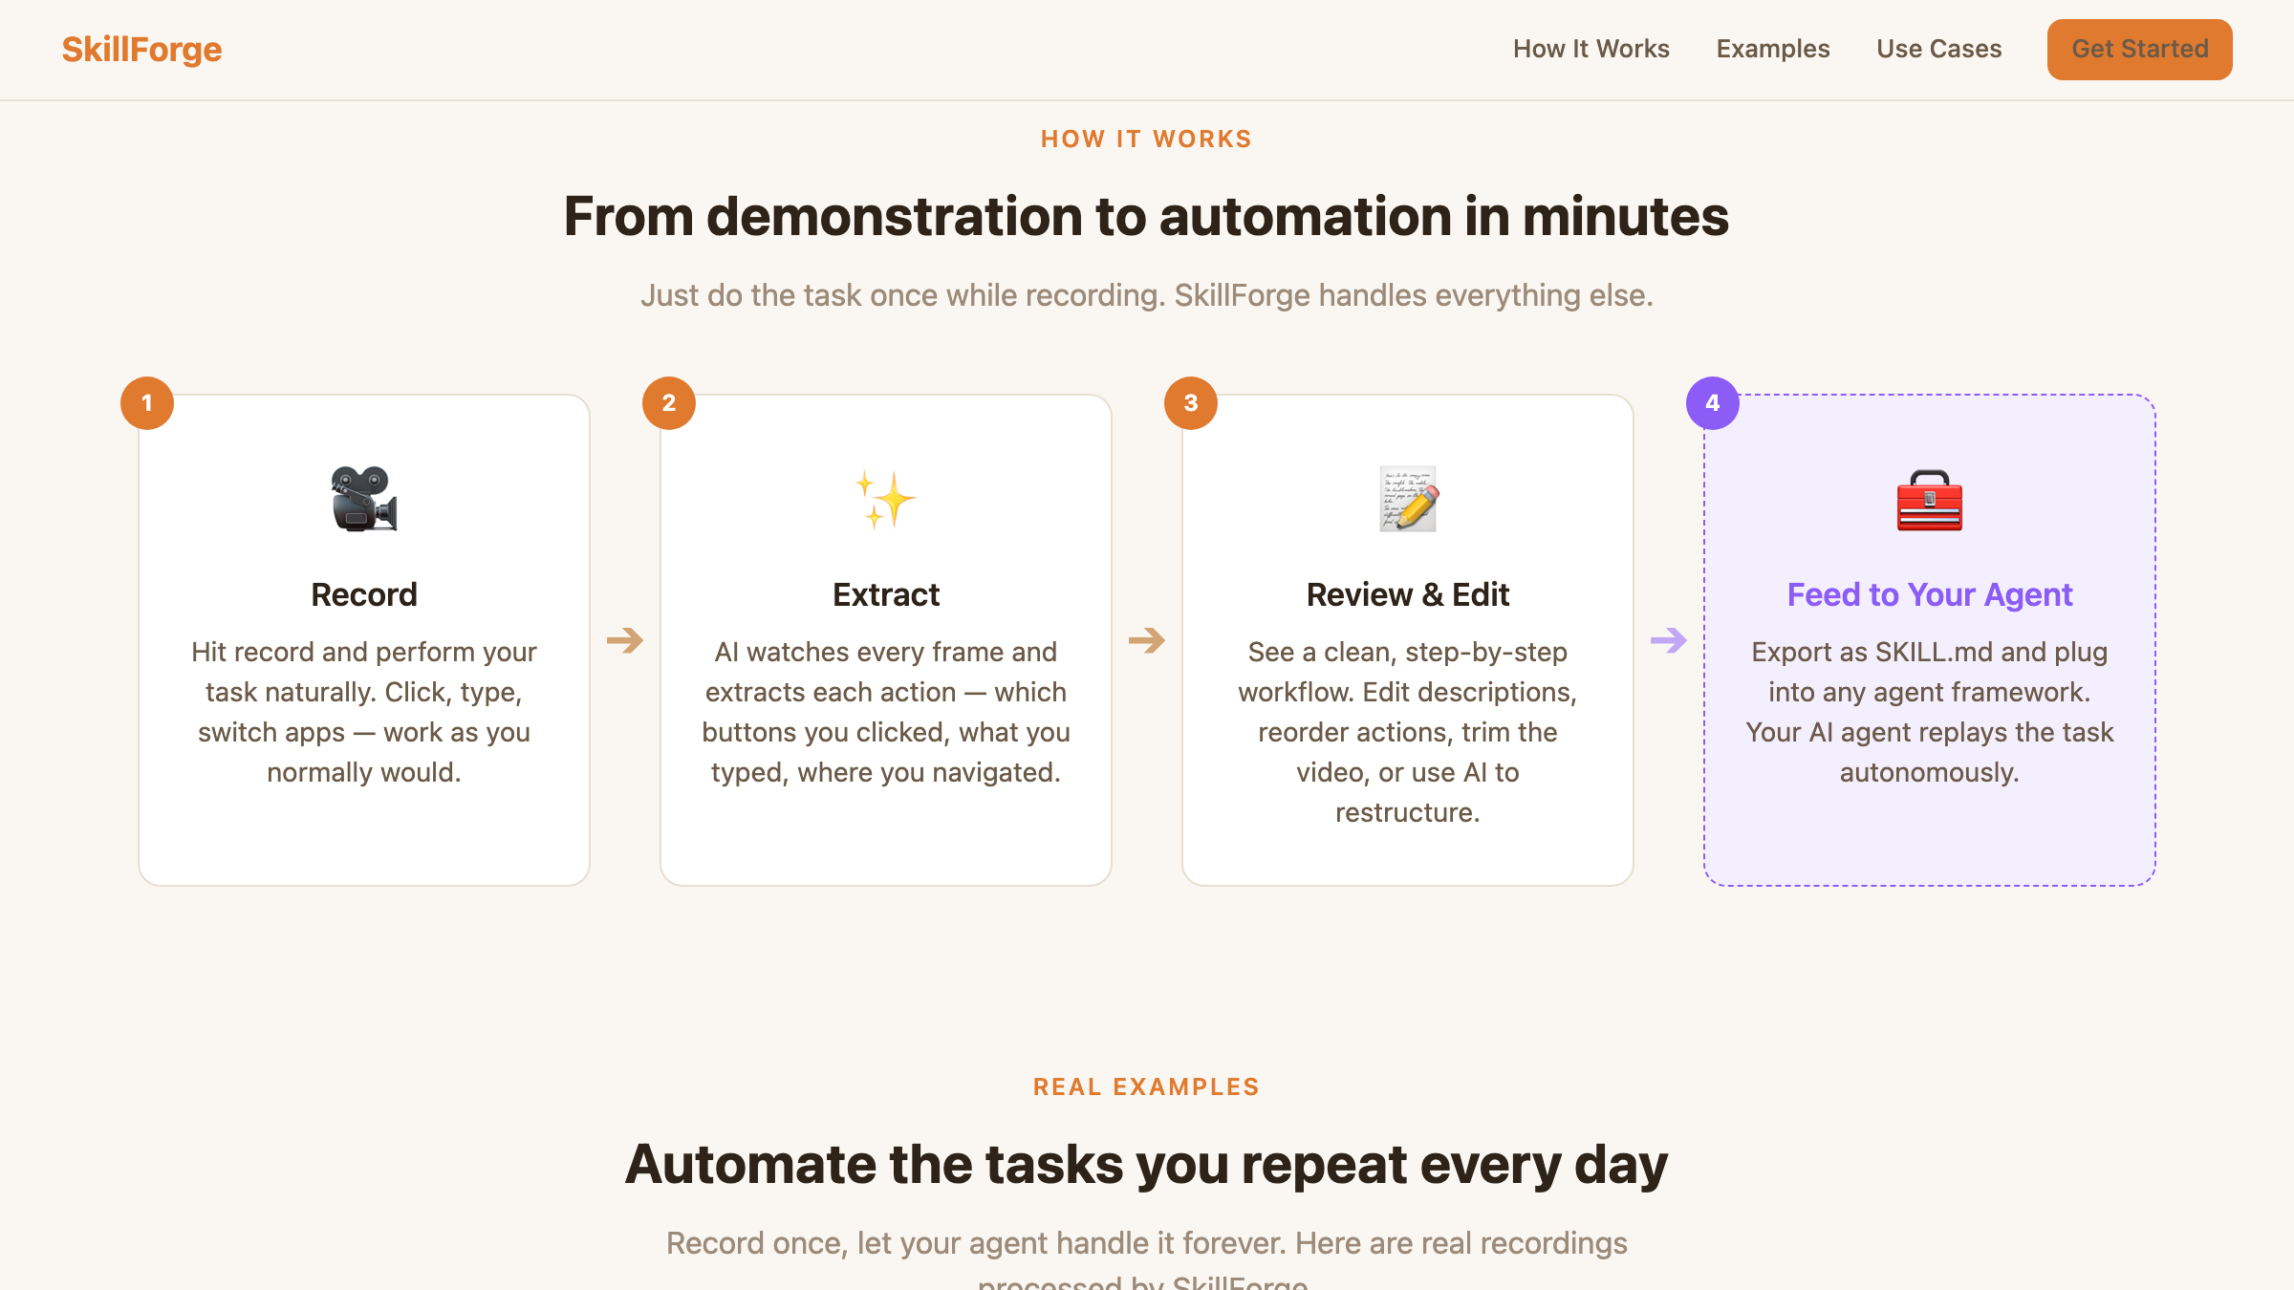Viewport: 2294px width, 1290px height.
Task: Select the sparkles icon on the Extract card
Action: tap(885, 498)
